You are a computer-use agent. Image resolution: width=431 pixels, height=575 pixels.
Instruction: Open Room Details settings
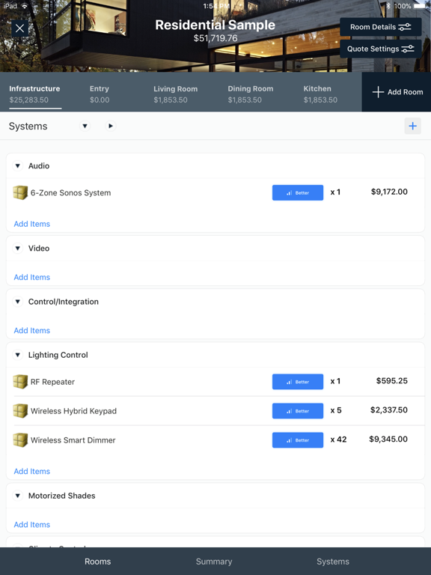coord(380,27)
